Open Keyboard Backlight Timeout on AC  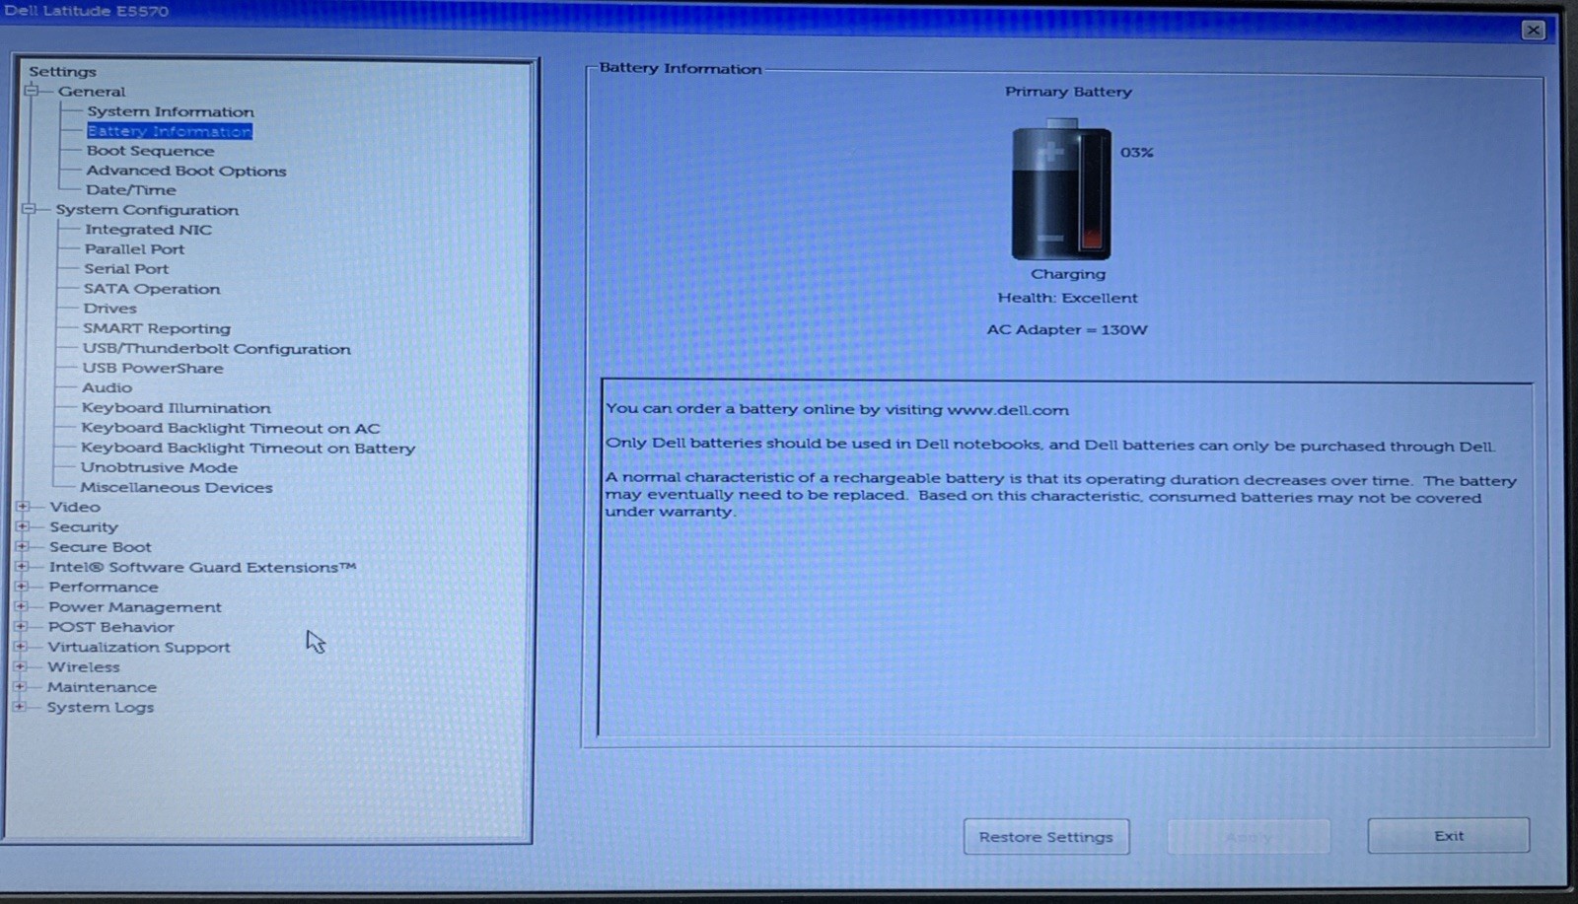point(231,428)
